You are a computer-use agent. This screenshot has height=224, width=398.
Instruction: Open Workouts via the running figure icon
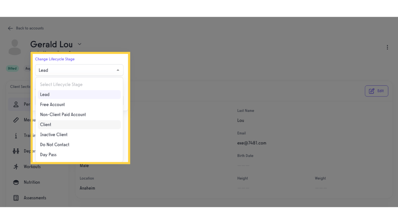point(16,167)
